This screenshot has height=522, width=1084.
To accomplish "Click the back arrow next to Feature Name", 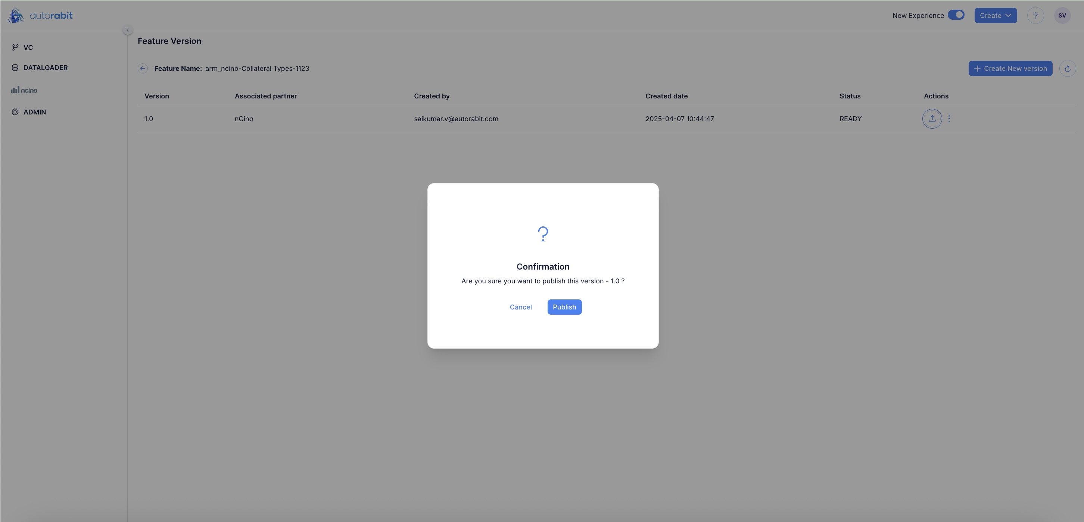I will pos(143,69).
